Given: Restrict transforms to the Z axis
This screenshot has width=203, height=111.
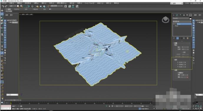Looking at the screenshot, I should [2, 53].
